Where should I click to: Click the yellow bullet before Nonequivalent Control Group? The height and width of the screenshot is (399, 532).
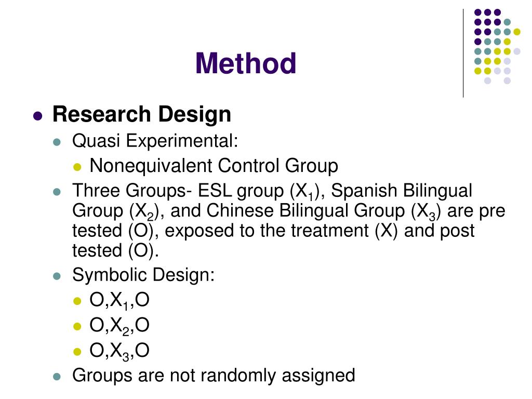(77, 167)
